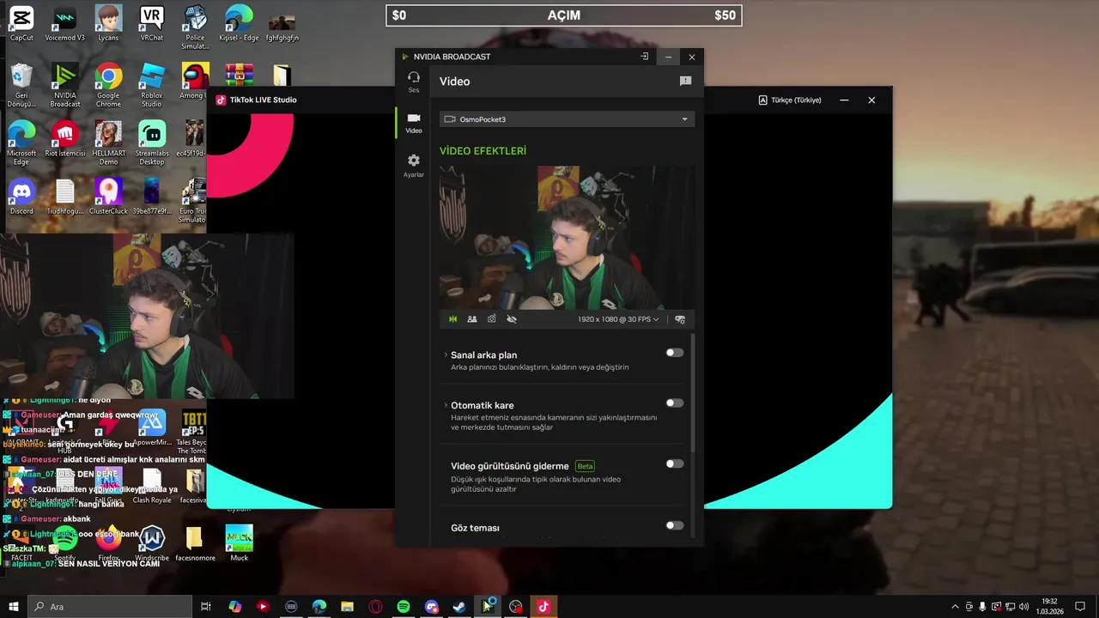The width and height of the screenshot is (1099, 618).
Task: Click the crossed-eye hide preview icon
Action: (512, 319)
